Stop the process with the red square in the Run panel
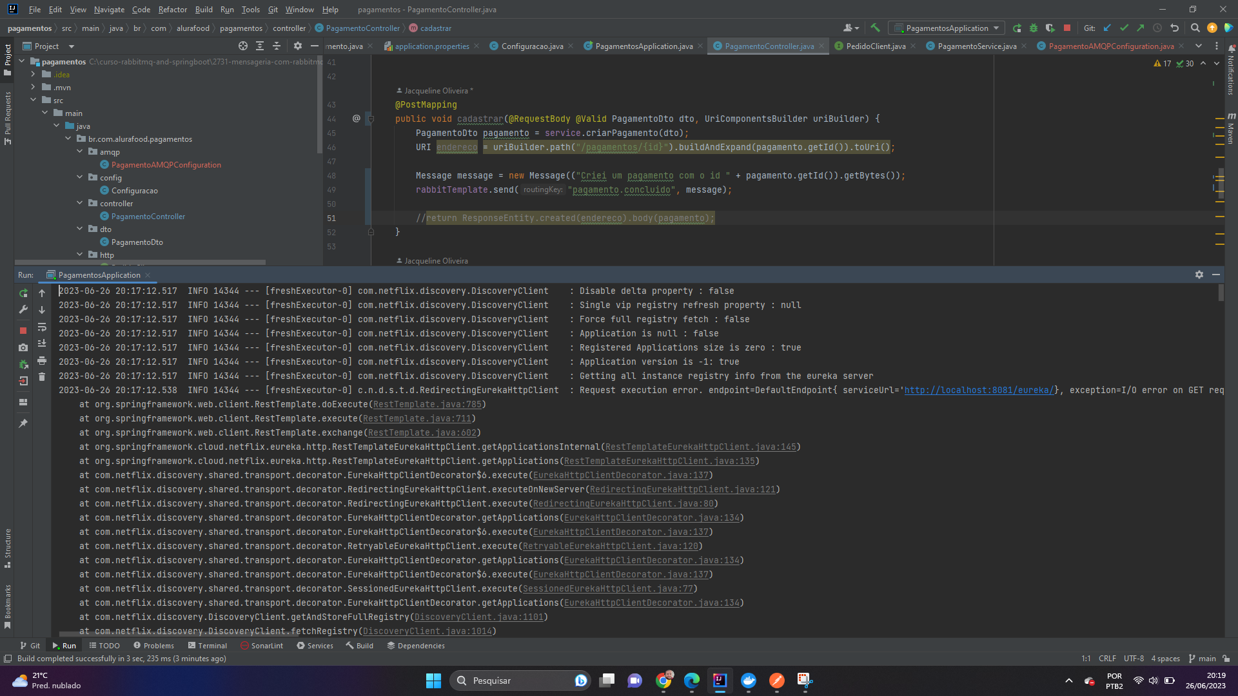Image resolution: width=1238 pixels, height=696 pixels. click(23, 330)
